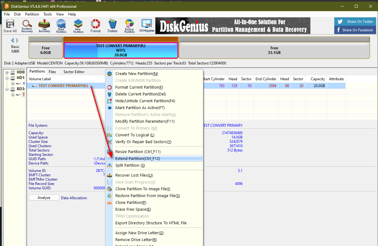Viewport: 378px width, 246px height.
Task: Switch to the Sector Editor tab
Action: 74,72
